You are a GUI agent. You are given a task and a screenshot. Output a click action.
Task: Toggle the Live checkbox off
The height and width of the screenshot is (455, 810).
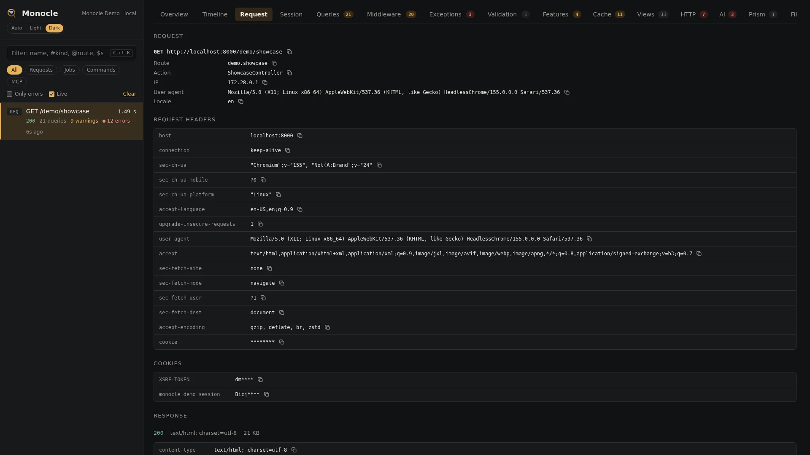pyautogui.click(x=51, y=94)
